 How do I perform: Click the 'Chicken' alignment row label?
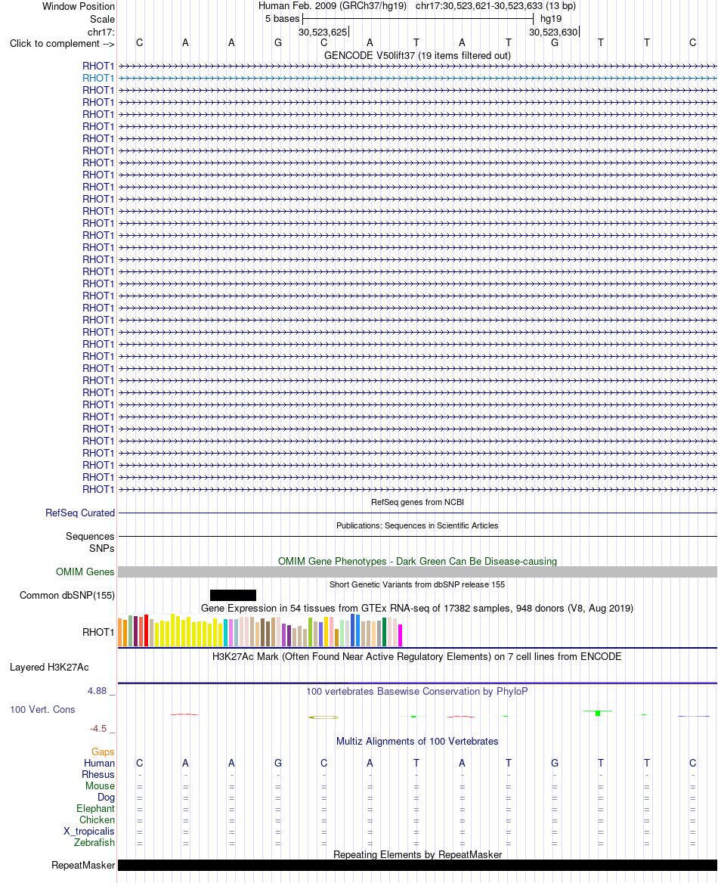[97, 820]
